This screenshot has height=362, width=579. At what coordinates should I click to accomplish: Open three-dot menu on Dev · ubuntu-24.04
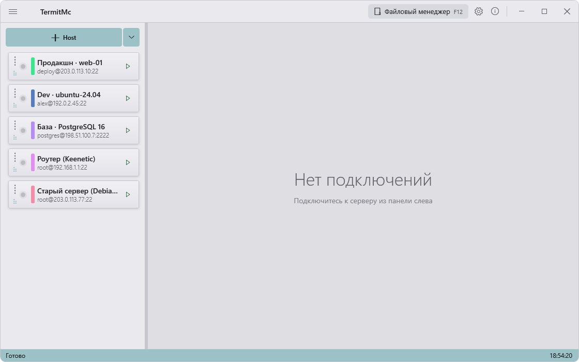15,93
